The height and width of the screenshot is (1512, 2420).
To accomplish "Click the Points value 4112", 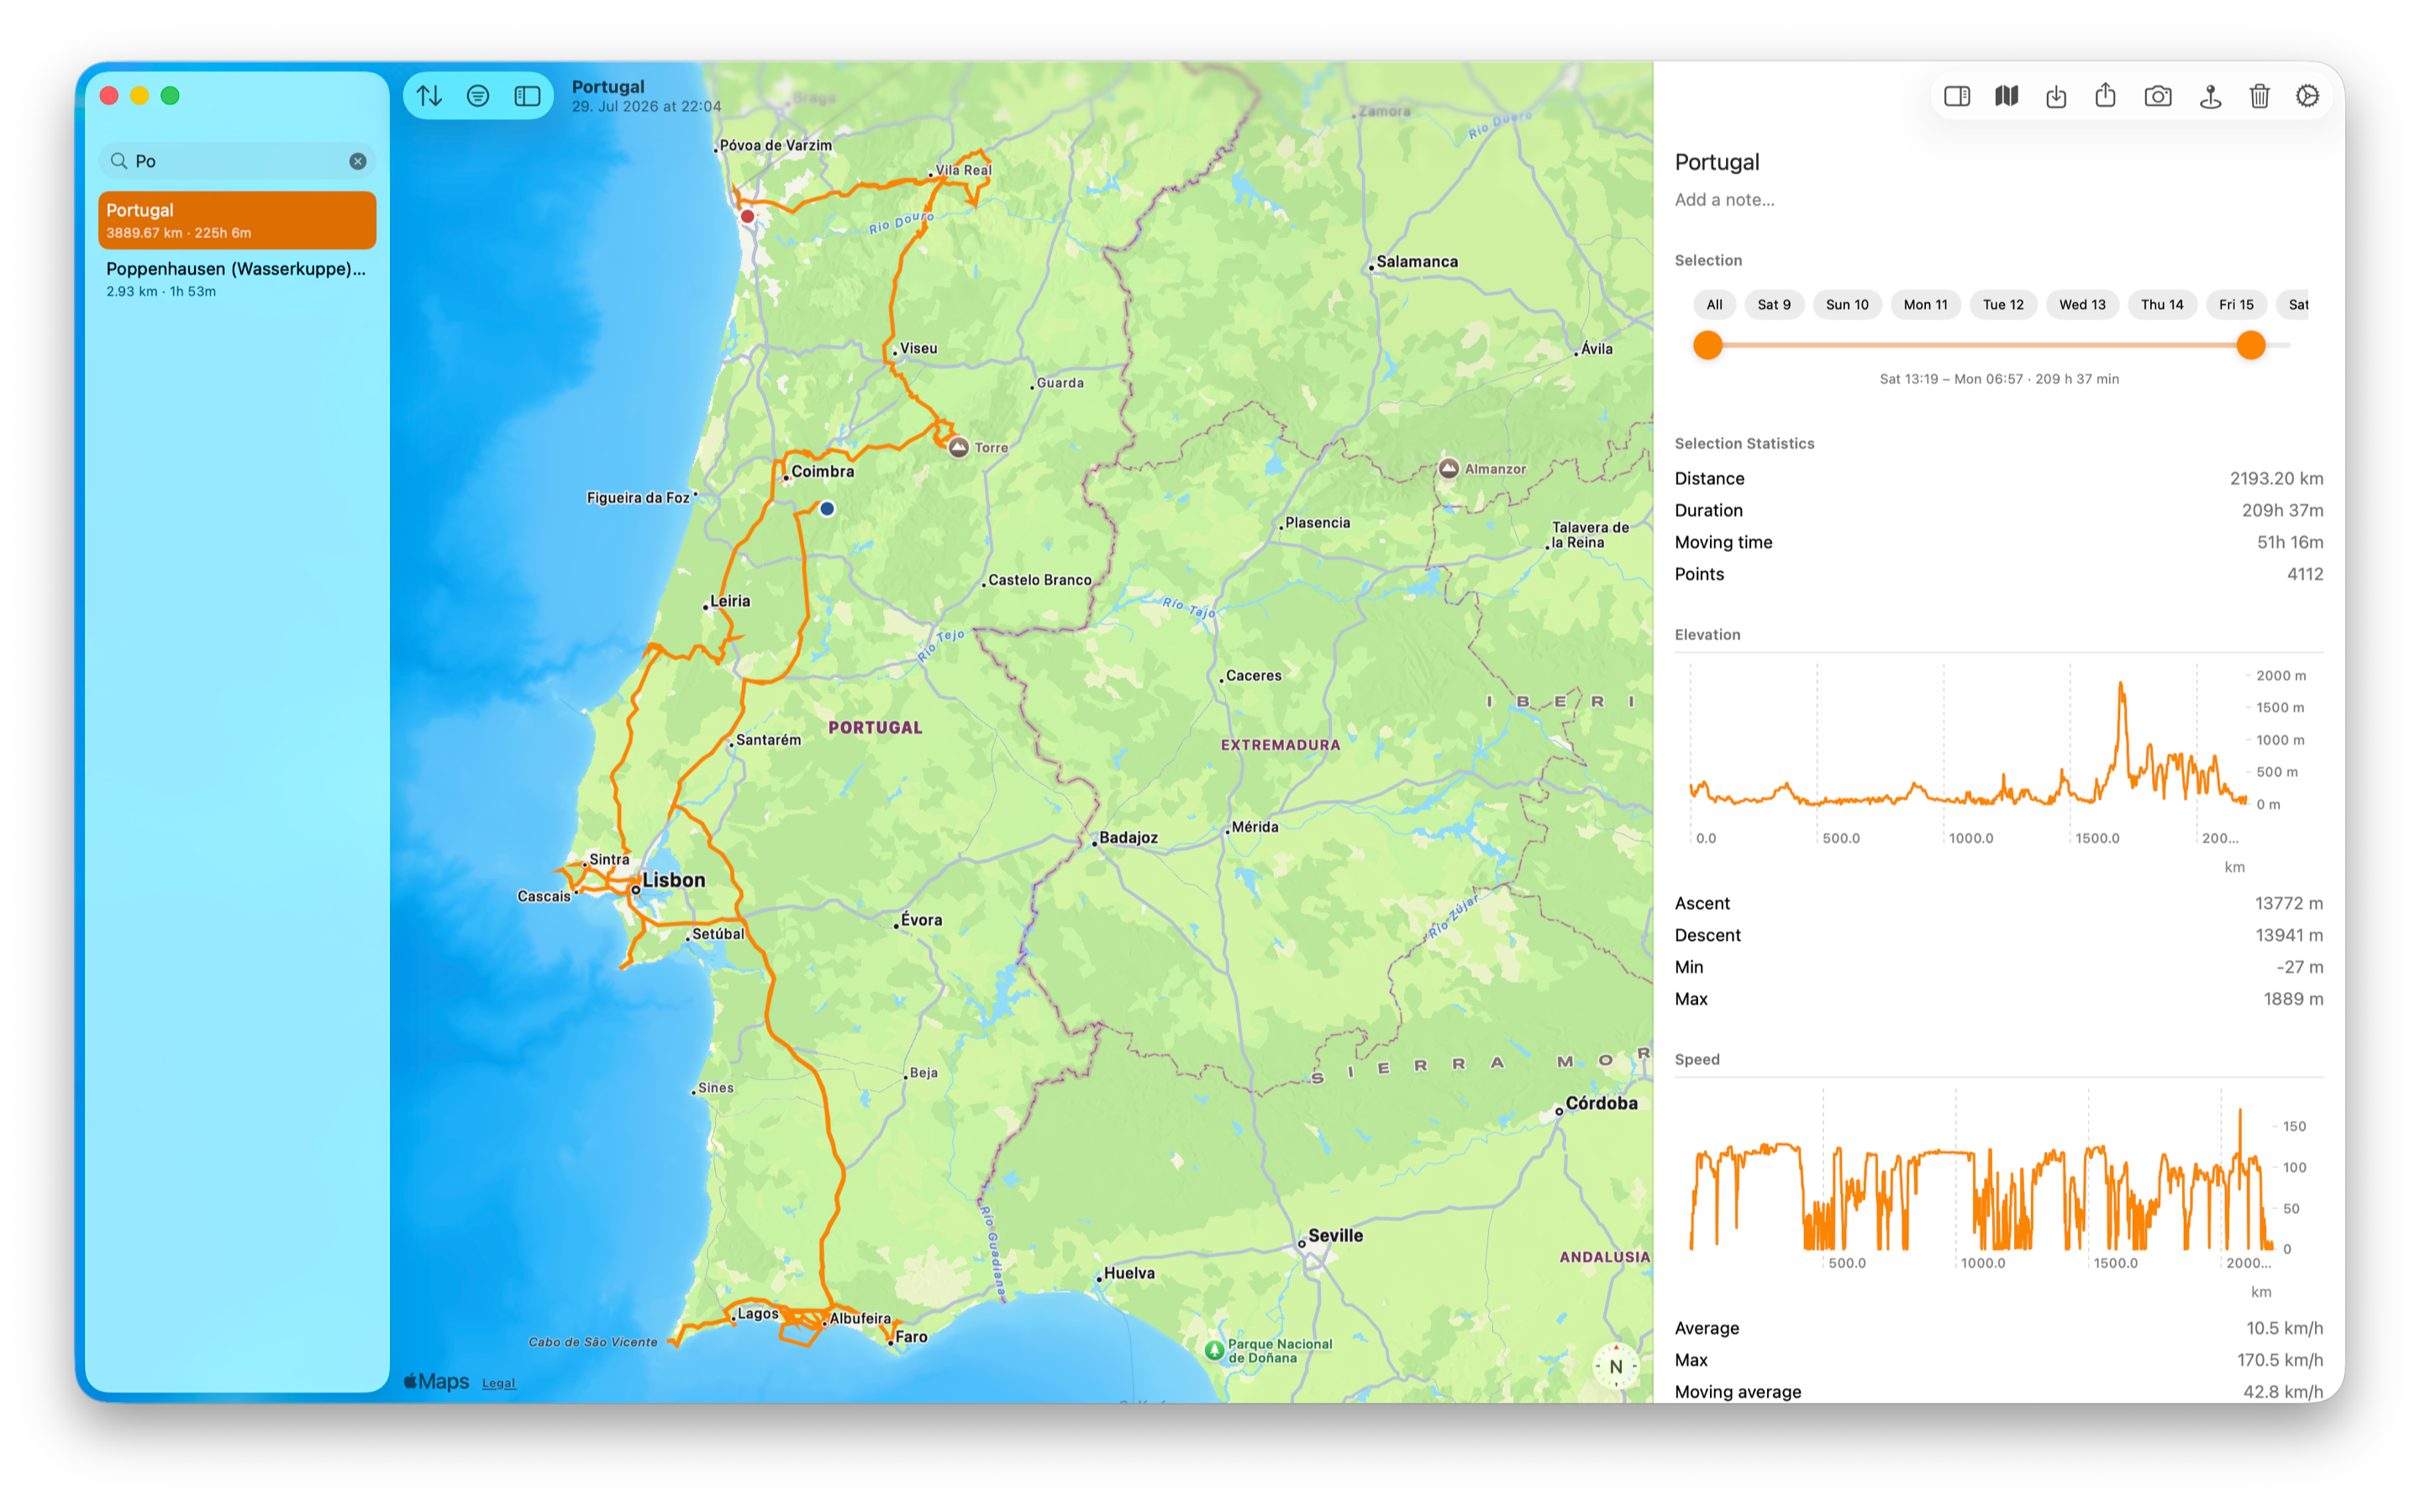I will pyautogui.click(x=2305, y=575).
